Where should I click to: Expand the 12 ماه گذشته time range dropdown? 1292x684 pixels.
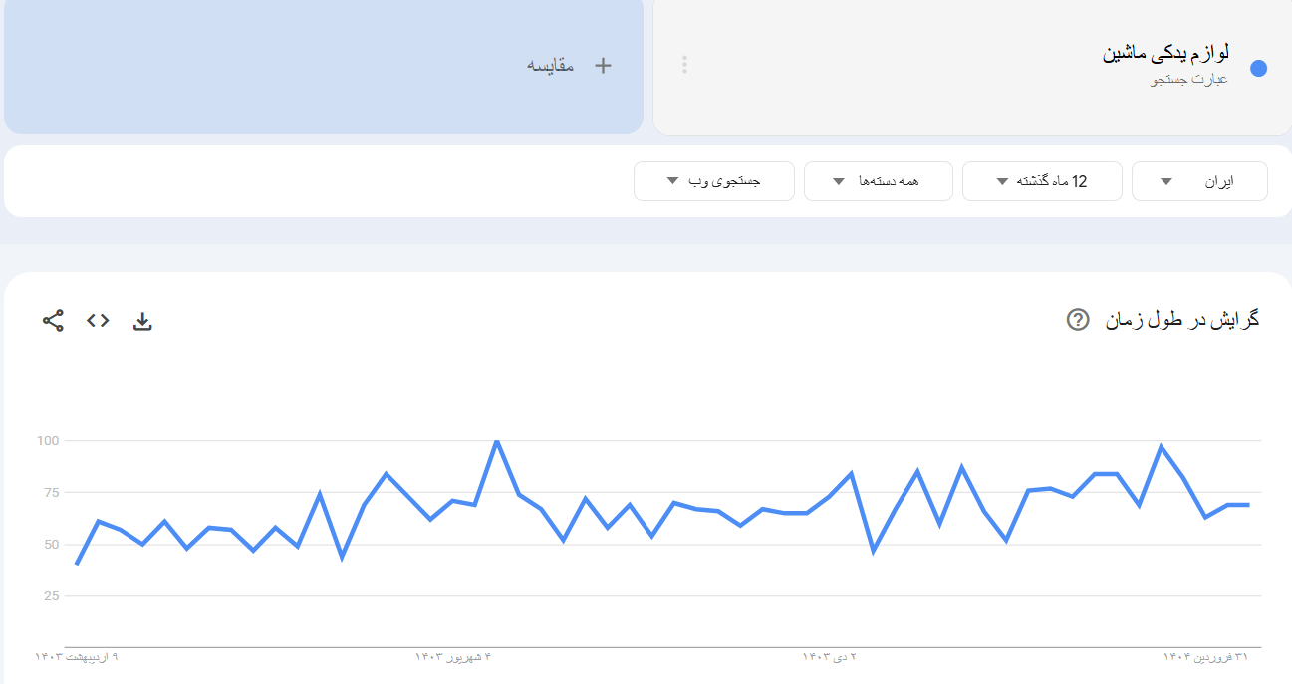click(1042, 181)
